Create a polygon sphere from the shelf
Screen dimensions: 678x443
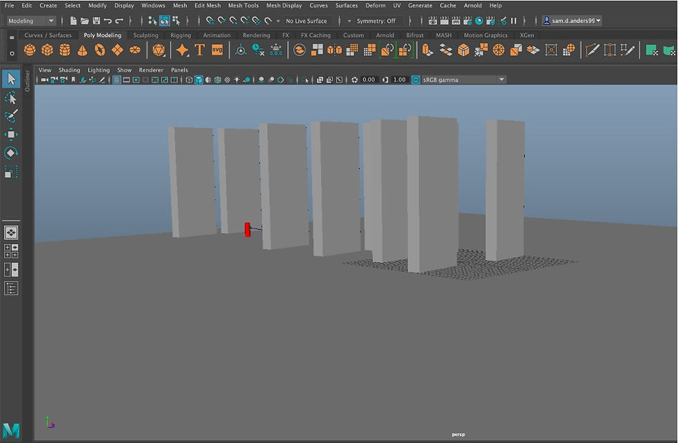30,50
